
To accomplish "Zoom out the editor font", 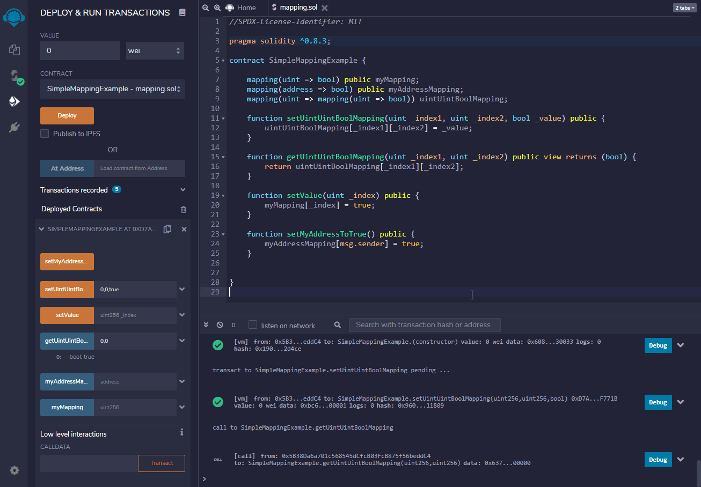I will click(x=205, y=8).
